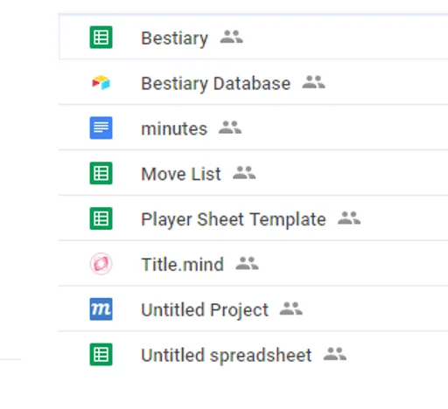Click the pink mind map icon for Title.mind
The image size is (448, 409).
[101, 264]
